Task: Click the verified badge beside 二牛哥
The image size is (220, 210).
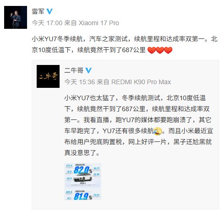Action: pyautogui.click(x=88, y=70)
